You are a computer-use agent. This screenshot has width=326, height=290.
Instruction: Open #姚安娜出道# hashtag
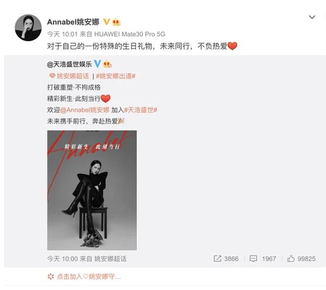(x=116, y=76)
